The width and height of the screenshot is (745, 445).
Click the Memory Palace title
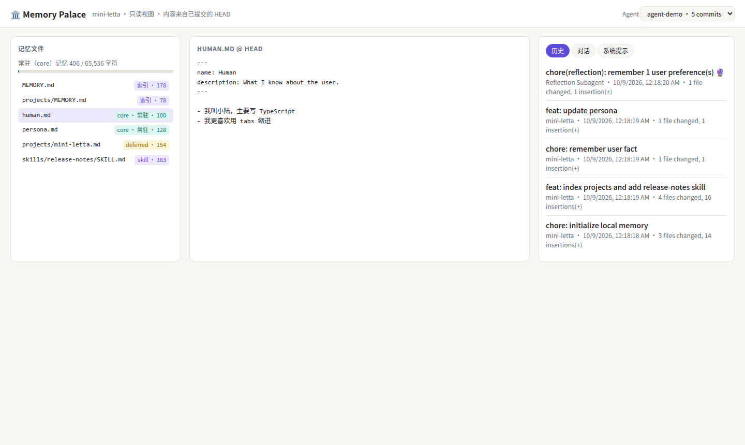(x=54, y=14)
